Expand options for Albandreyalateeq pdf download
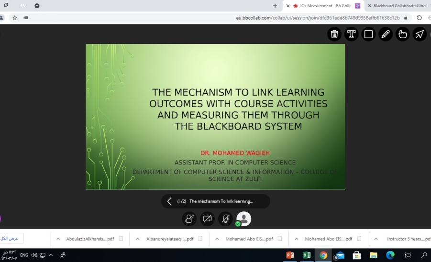This screenshot has width=431, height=262. click(x=137, y=239)
